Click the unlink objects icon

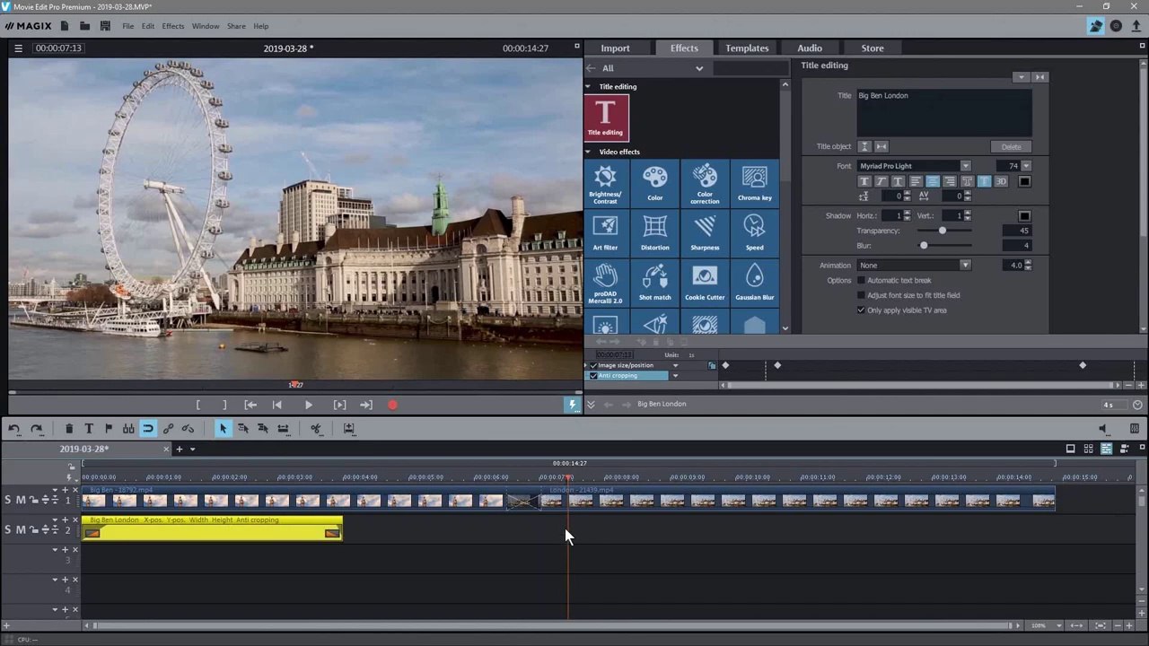tap(188, 429)
